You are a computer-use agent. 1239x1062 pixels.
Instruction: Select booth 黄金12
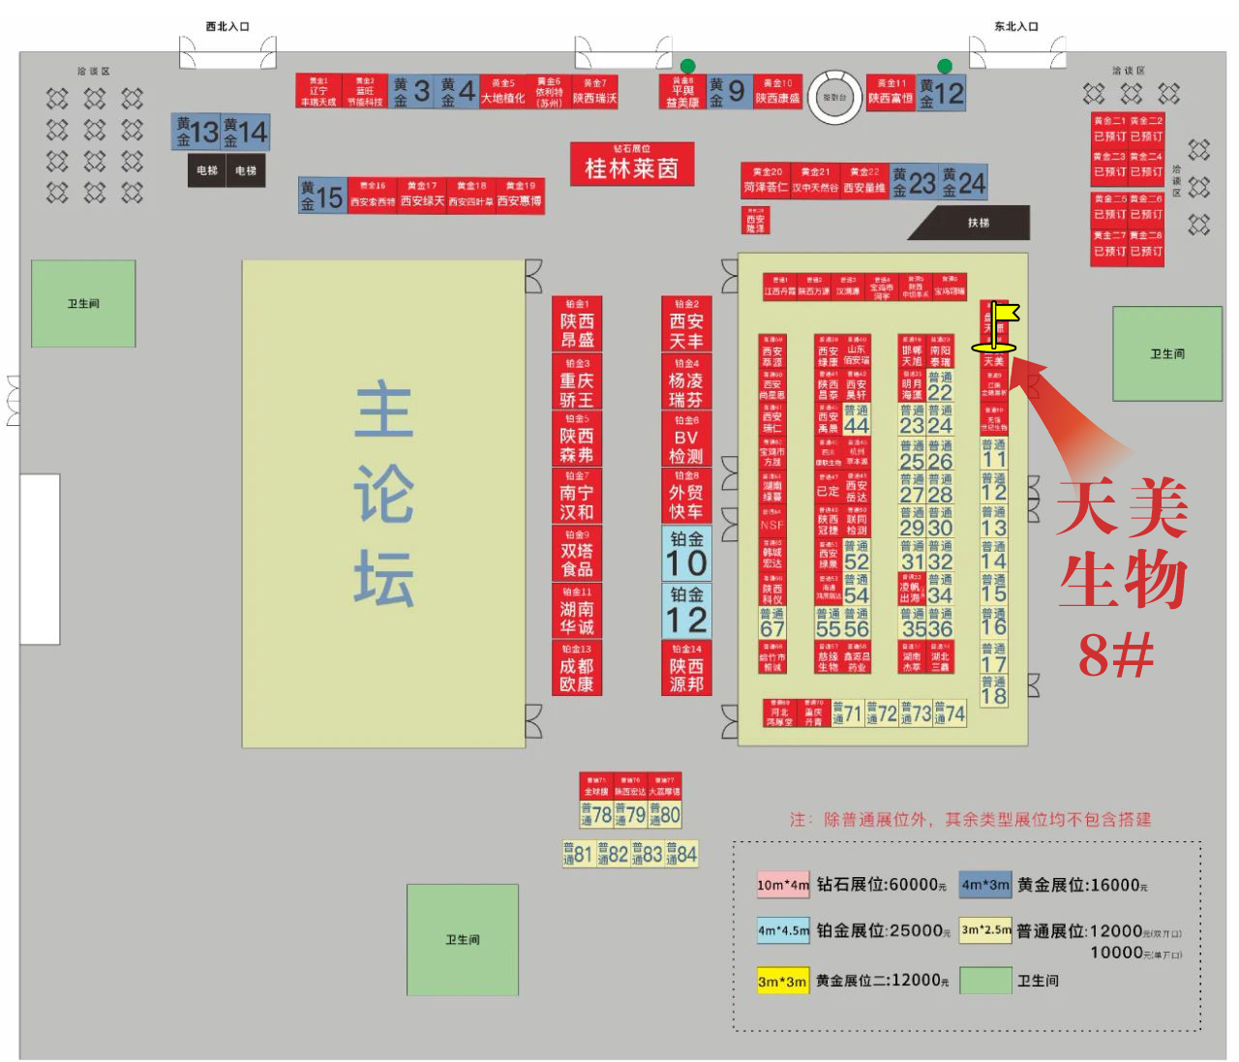pos(941,92)
